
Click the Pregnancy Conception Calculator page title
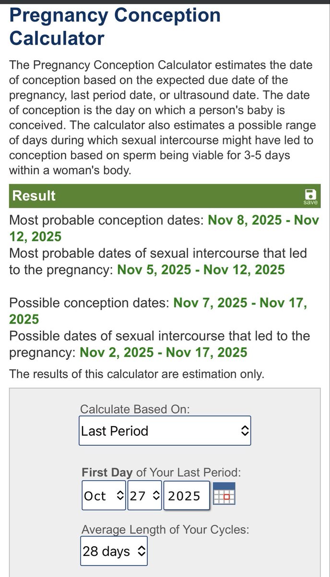point(115,26)
